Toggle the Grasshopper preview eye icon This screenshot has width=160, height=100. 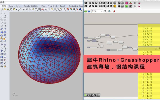tap(110, 11)
